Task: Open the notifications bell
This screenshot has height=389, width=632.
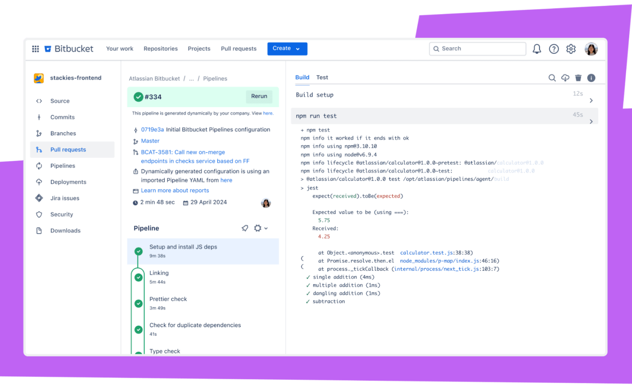Action: [x=537, y=49]
